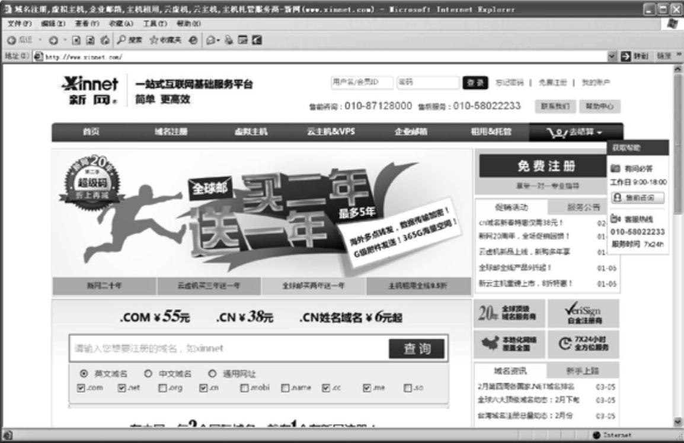The image size is (684, 443).
Task: Click the Print toolbar icon
Action: pyautogui.click(x=229, y=40)
